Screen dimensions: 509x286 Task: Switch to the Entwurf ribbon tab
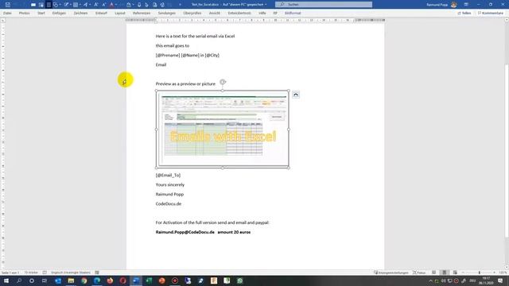point(101,13)
